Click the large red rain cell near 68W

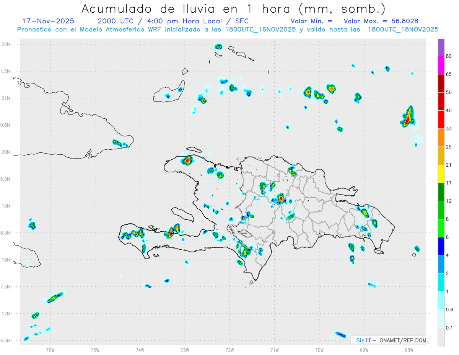(408, 118)
